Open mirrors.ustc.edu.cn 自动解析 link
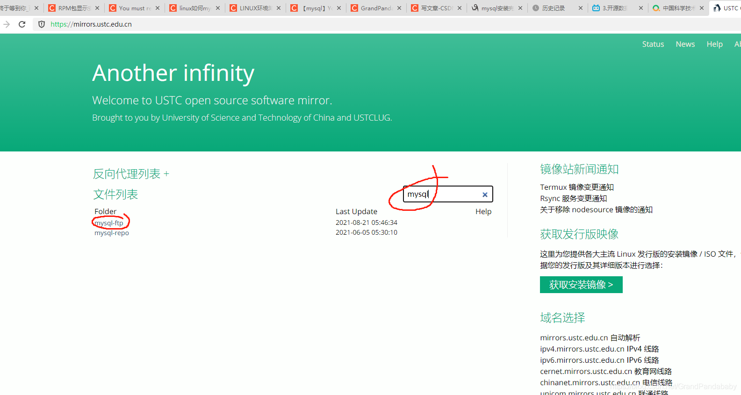The image size is (741, 395). click(x=590, y=338)
